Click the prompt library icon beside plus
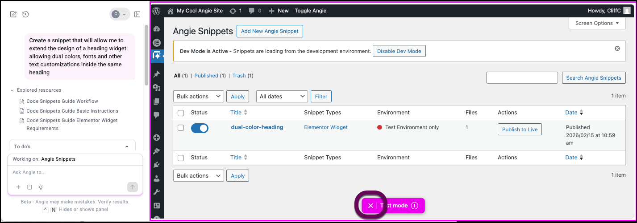The height and width of the screenshot is (223, 637). tap(29, 187)
